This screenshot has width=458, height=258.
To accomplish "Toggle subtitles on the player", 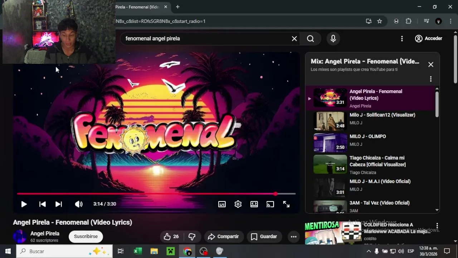I will pos(222,204).
